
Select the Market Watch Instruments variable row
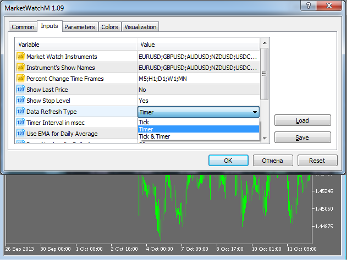[76, 57]
